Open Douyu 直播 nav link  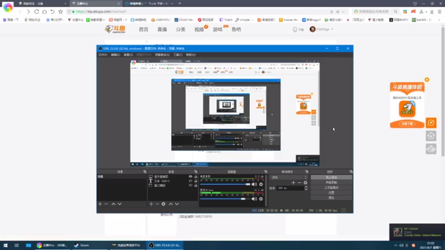(162, 29)
